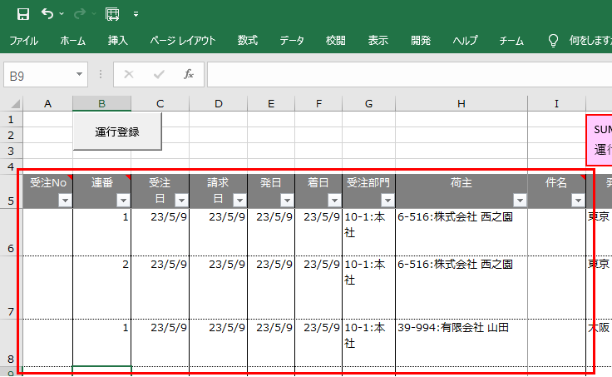Image resolution: width=612 pixels, height=377 pixels.
Task: Switch to the データ ribbon tab
Action: pos(291,40)
